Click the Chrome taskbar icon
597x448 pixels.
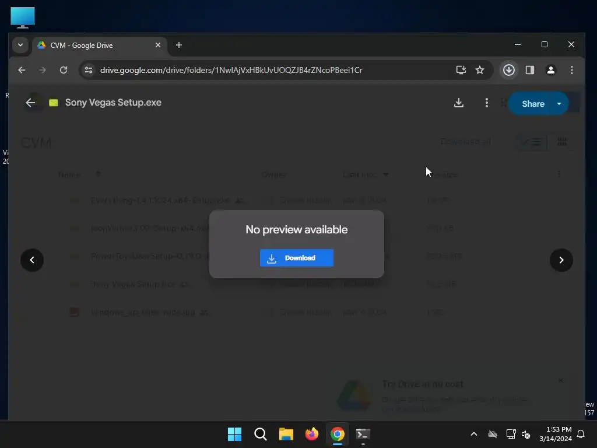[338, 434]
